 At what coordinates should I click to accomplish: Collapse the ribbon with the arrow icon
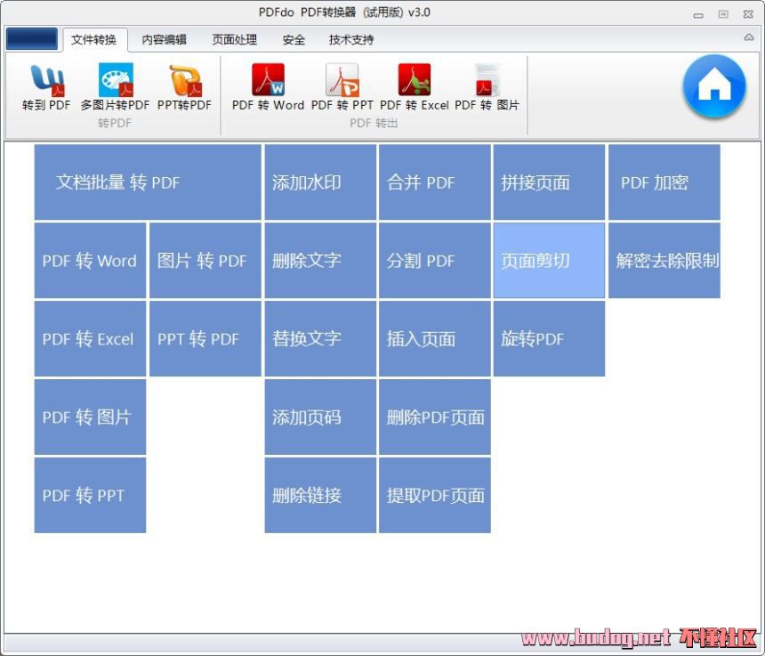click(749, 37)
